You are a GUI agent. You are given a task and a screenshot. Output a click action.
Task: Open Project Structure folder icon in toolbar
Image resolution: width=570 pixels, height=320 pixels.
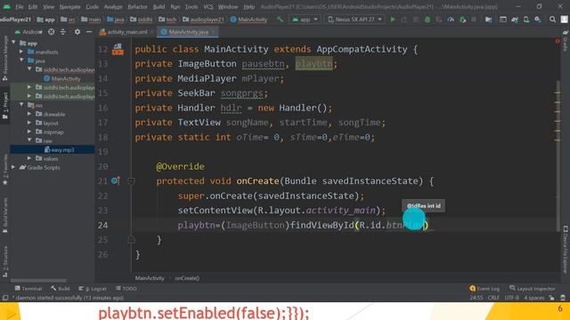488,20
